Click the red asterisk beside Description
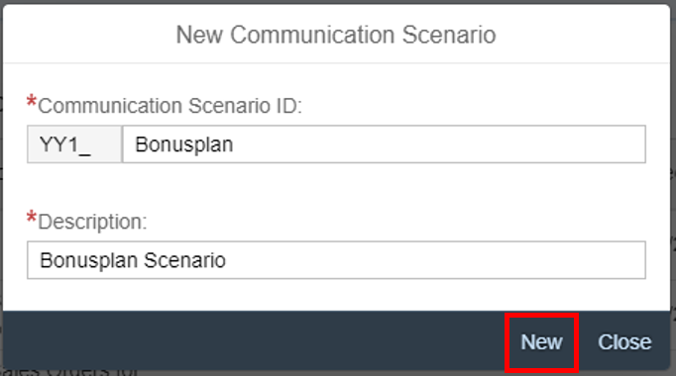Viewport: 676px width, 376px height. tap(31, 218)
